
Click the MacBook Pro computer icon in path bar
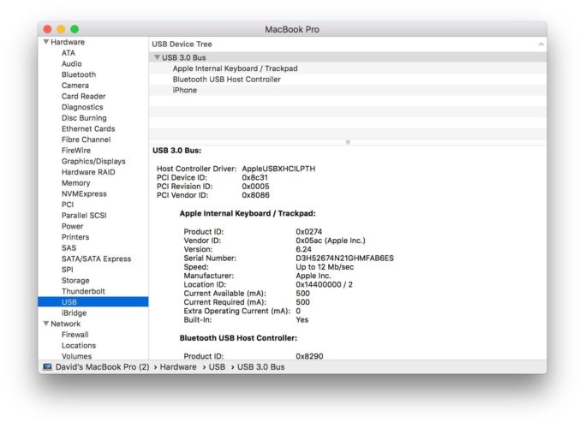coord(47,367)
